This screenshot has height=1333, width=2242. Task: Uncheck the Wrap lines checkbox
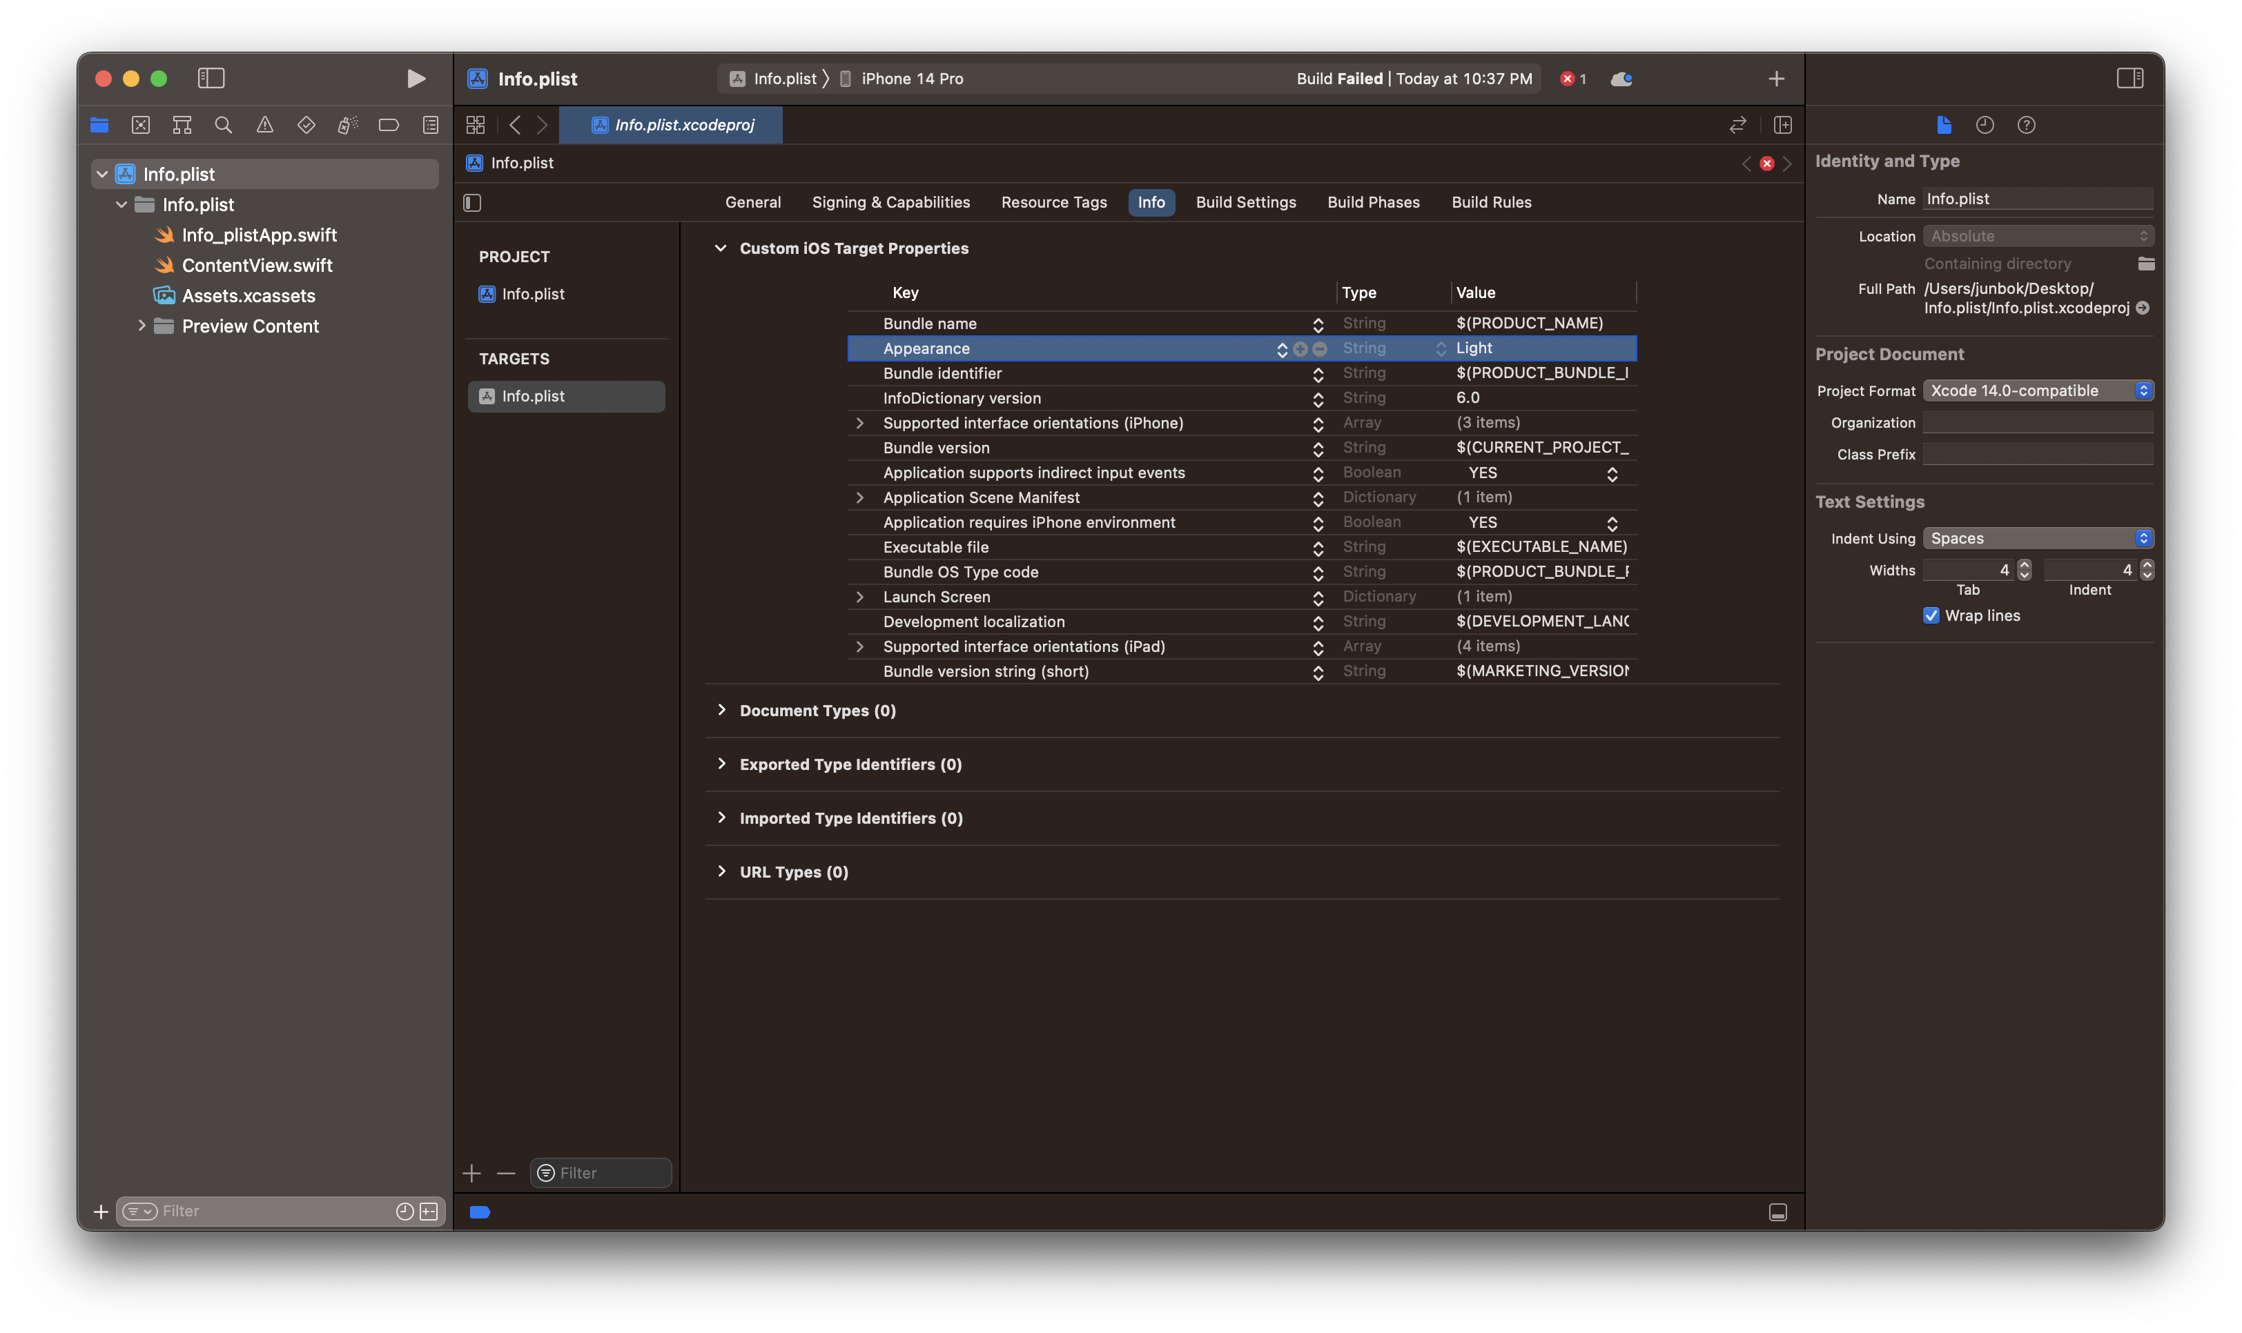[x=1931, y=615]
